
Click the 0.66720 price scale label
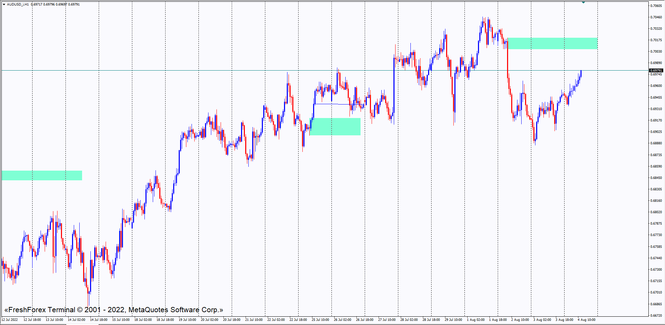(x=656, y=315)
